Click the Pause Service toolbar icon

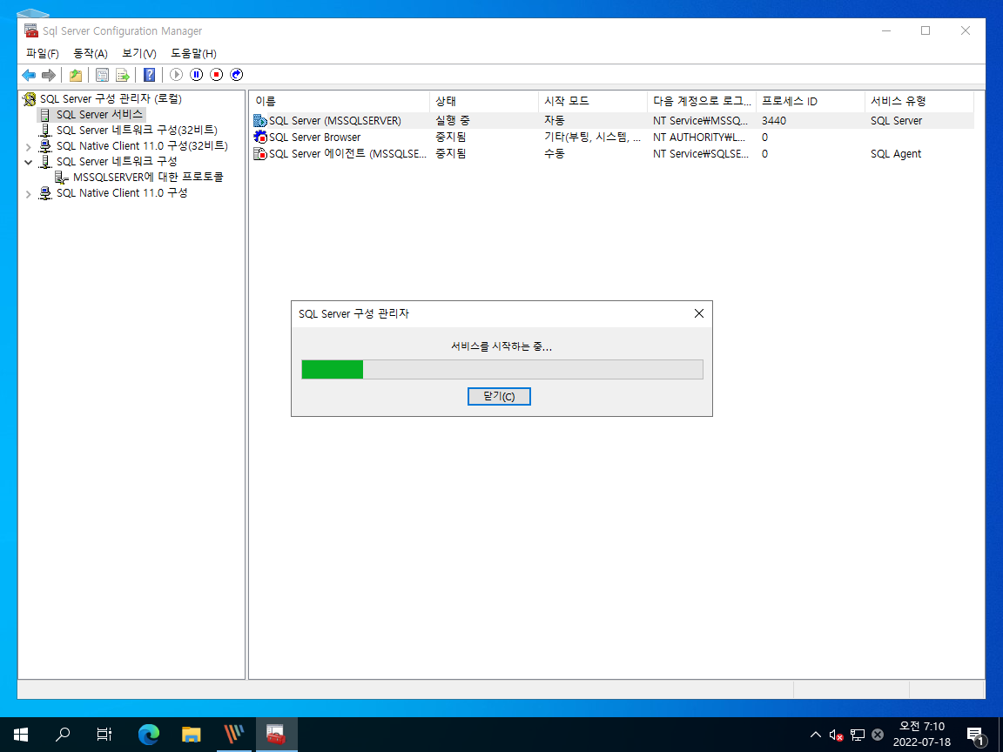point(197,75)
